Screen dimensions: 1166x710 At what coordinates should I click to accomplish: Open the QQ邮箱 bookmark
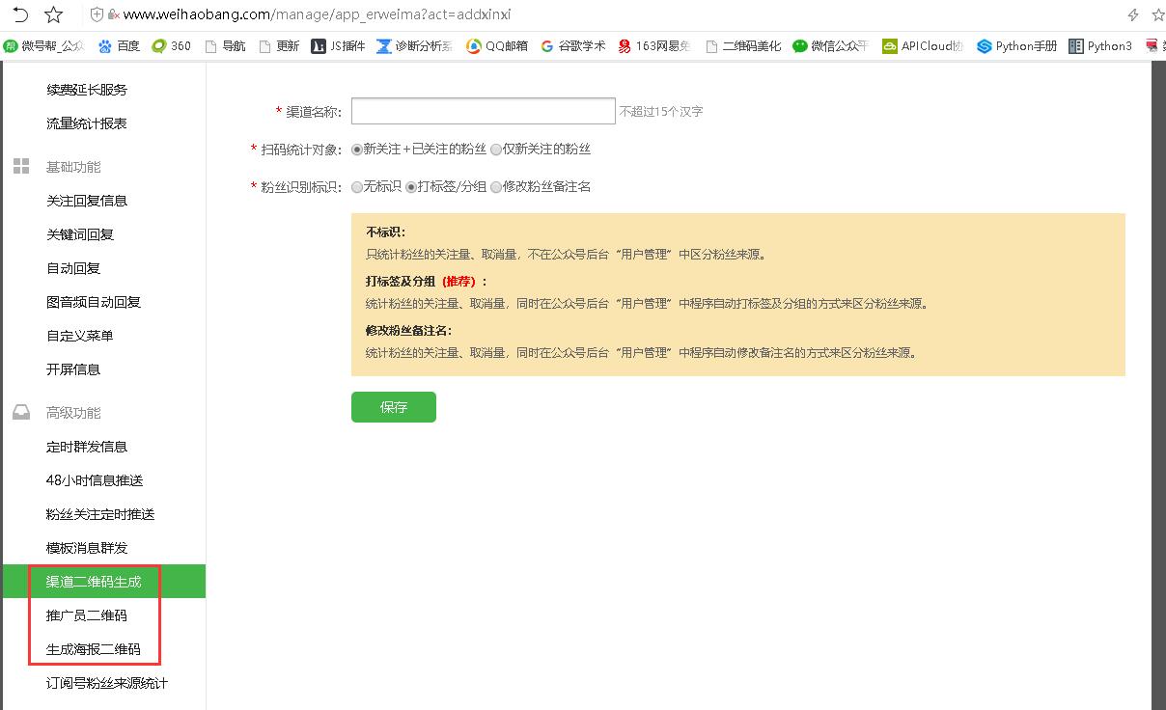coord(497,45)
